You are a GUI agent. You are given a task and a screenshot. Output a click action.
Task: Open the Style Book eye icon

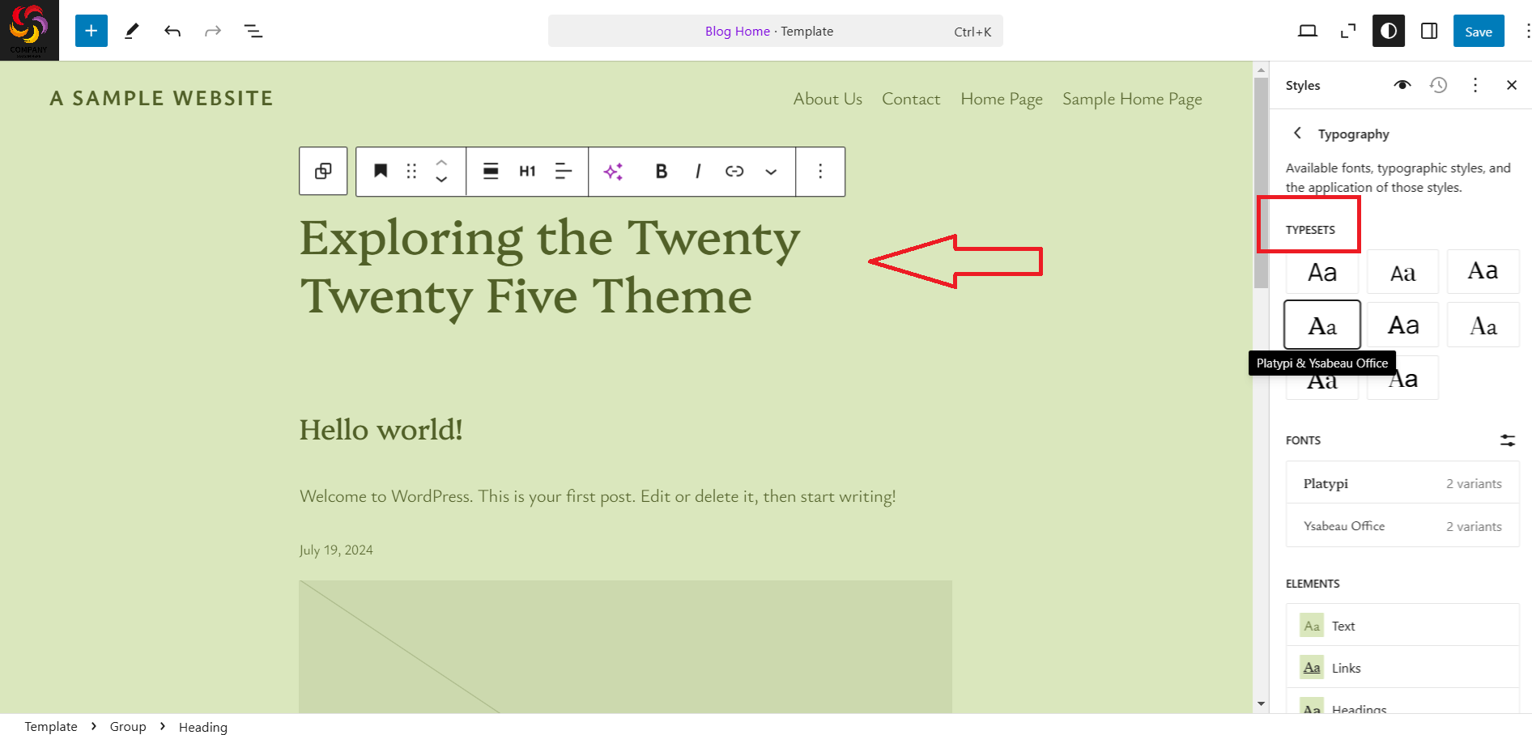[x=1402, y=85]
